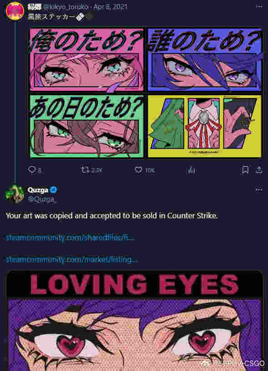Image resolution: width=268 pixels, height=371 pixels.
Task: View analytics for the sticker tweet
Action: [192, 170]
